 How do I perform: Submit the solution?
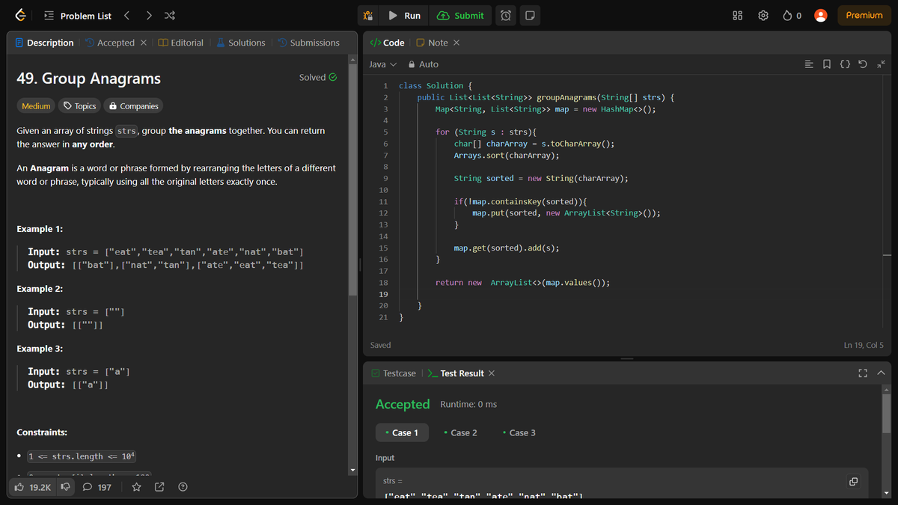pyautogui.click(x=460, y=15)
